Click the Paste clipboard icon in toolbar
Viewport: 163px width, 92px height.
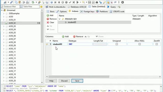click(20, 2)
